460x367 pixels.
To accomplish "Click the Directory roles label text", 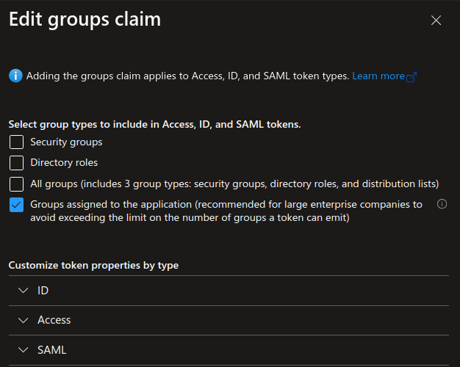I will tap(64, 162).
